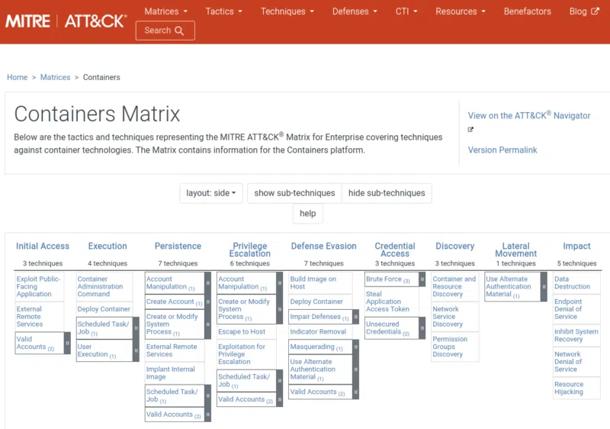Open External Remote Services under Initial Access
This screenshot has width=610, height=429.
30,317
